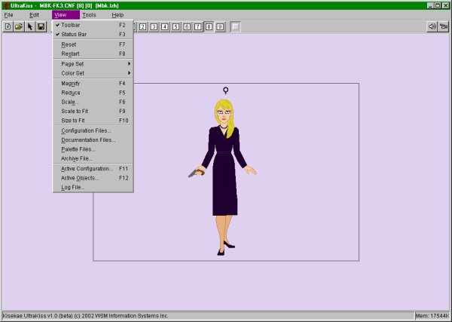Switch to page 9 button
The width and height of the screenshot is (452, 322).
[x=220, y=26]
